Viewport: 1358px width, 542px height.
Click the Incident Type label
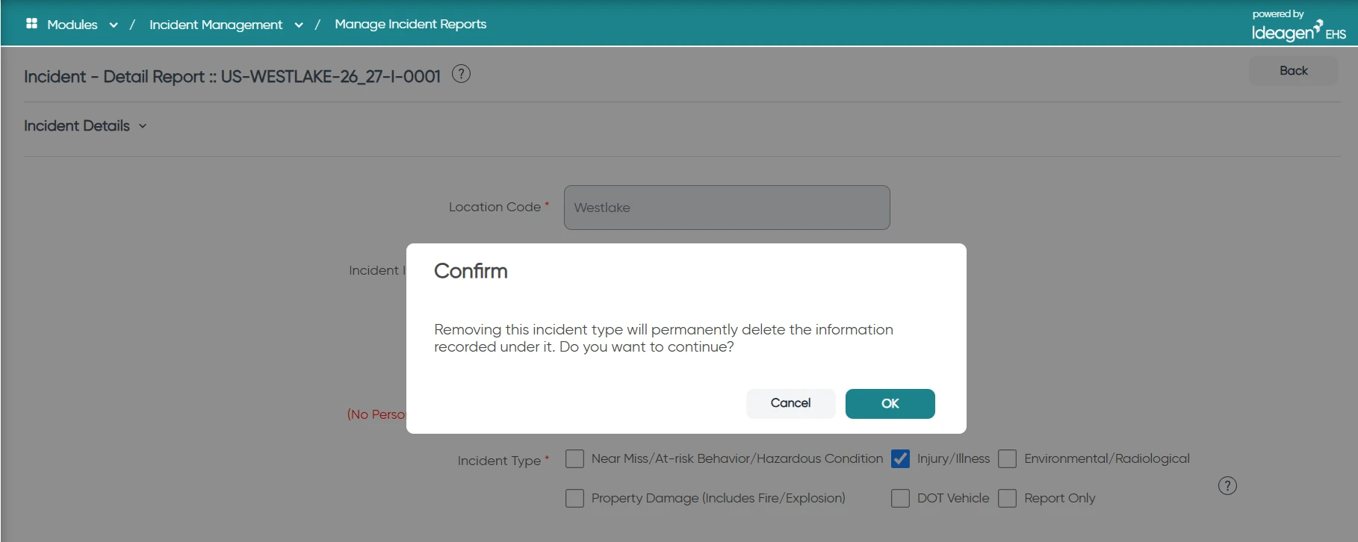(x=499, y=461)
